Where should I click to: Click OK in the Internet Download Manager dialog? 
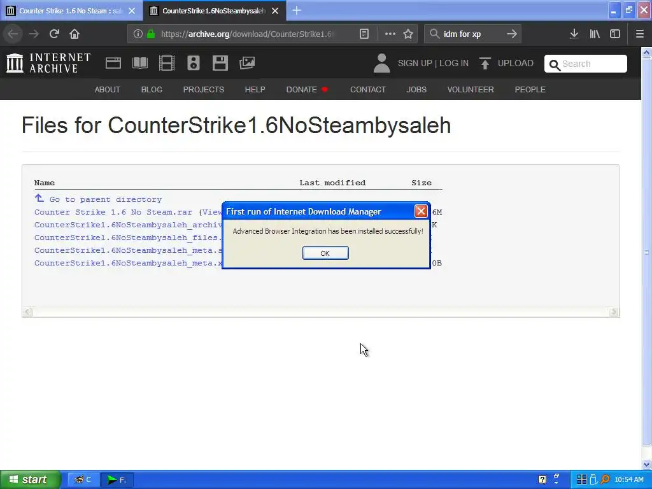[325, 253]
